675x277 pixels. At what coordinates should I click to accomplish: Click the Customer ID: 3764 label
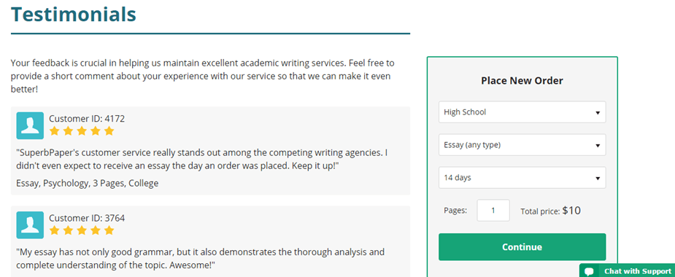(87, 218)
